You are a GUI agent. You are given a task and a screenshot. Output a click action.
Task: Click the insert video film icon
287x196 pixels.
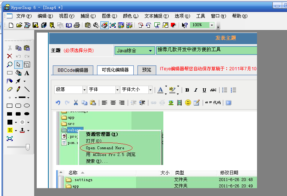pos(179,102)
